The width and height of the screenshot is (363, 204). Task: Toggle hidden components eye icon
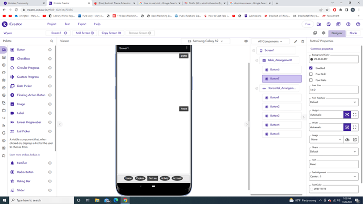coord(246,41)
